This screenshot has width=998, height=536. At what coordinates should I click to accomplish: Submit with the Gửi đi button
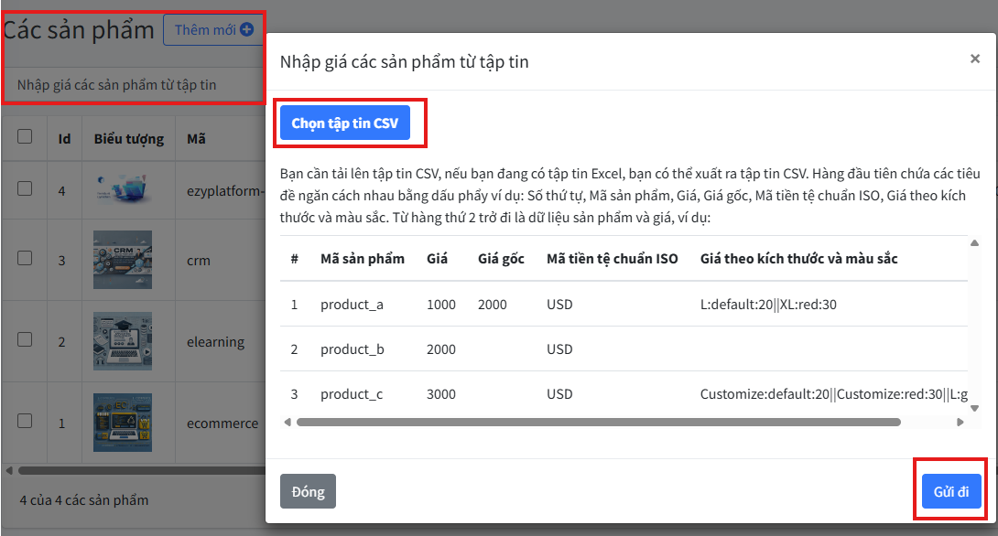tap(951, 491)
